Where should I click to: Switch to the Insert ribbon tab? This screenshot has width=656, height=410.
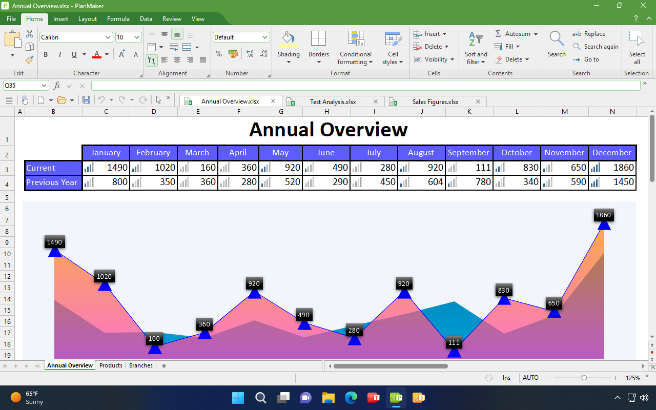point(60,19)
